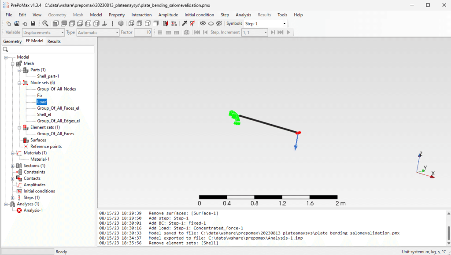
Task: Click the wireframe display mode icon
Action: pos(131,24)
